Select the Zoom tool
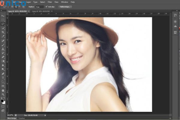The image size is (180, 120). click(x=3, y=94)
